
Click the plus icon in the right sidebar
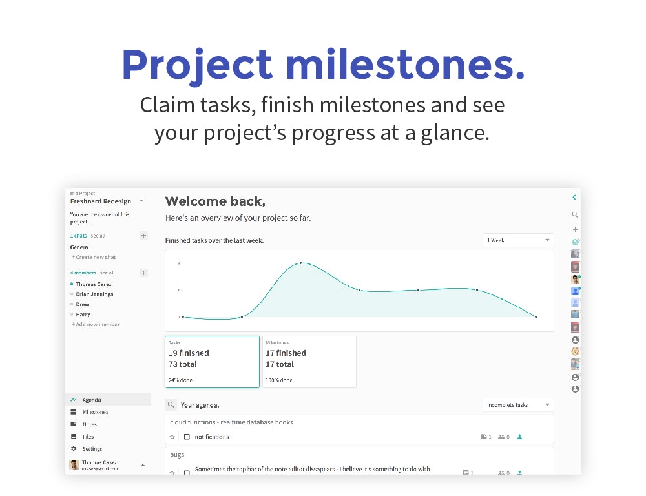(x=575, y=229)
